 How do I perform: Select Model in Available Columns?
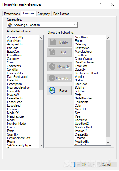[x=11, y=120]
